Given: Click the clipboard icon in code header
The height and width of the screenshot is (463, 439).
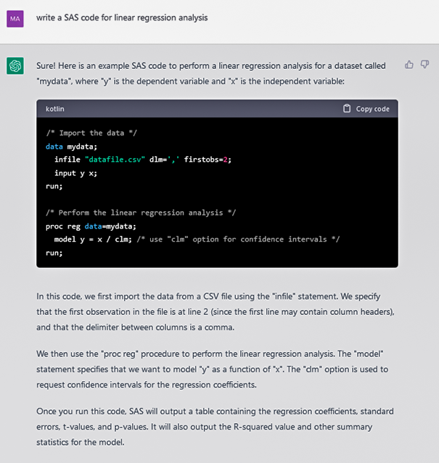Looking at the screenshot, I should click(347, 109).
